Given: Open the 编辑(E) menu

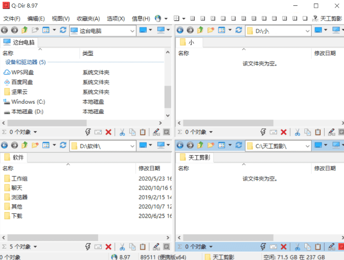Looking at the screenshot, I should (x=36, y=19).
